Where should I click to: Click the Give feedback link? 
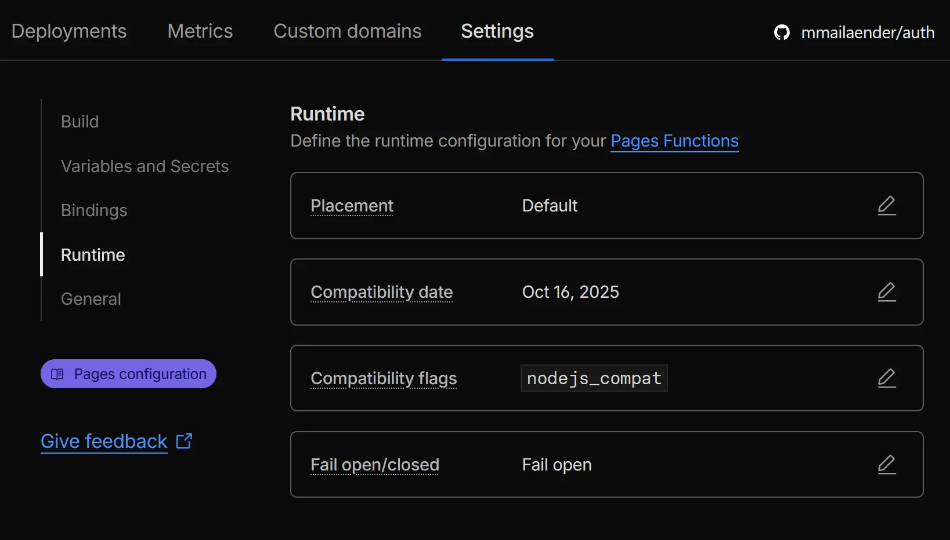pyautogui.click(x=103, y=441)
